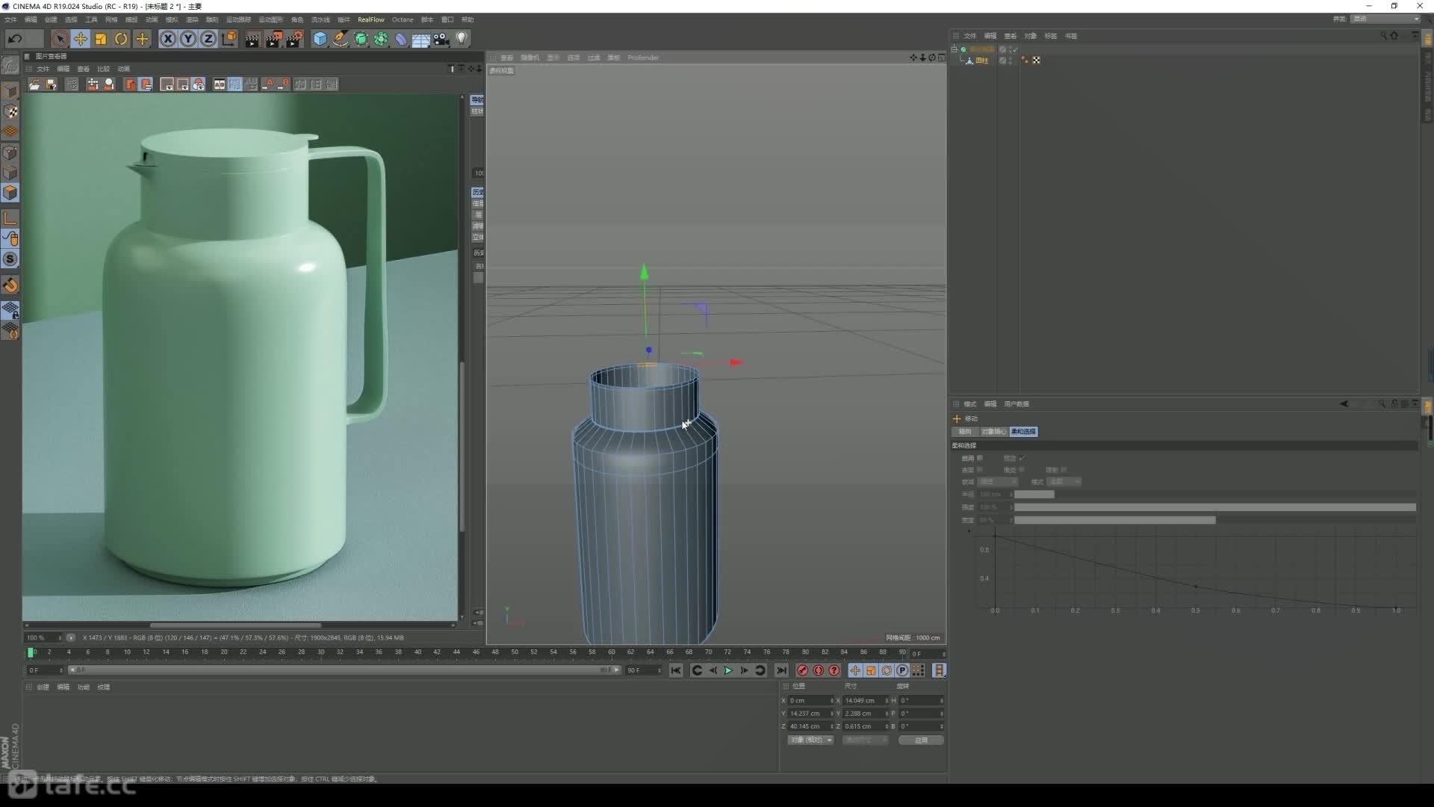The image size is (1434, 807).
Task: Switch to the 柔和选择 tab
Action: tap(1023, 432)
